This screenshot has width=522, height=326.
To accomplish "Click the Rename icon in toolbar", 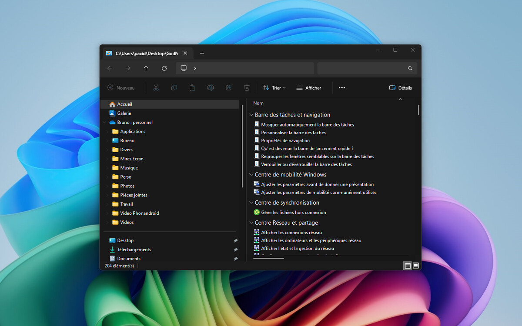I will pos(210,88).
